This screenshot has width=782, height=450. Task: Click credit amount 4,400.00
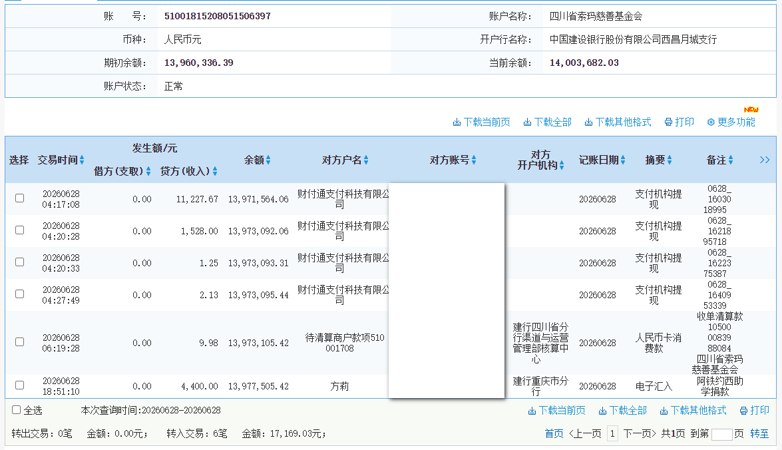pos(200,386)
